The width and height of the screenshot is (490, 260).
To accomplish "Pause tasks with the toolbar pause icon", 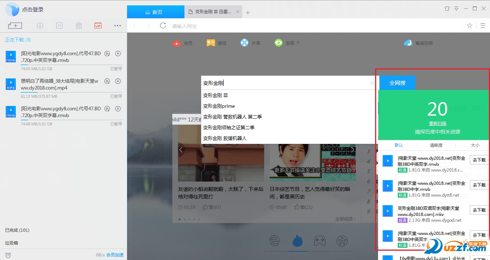I will coord(60,25).
